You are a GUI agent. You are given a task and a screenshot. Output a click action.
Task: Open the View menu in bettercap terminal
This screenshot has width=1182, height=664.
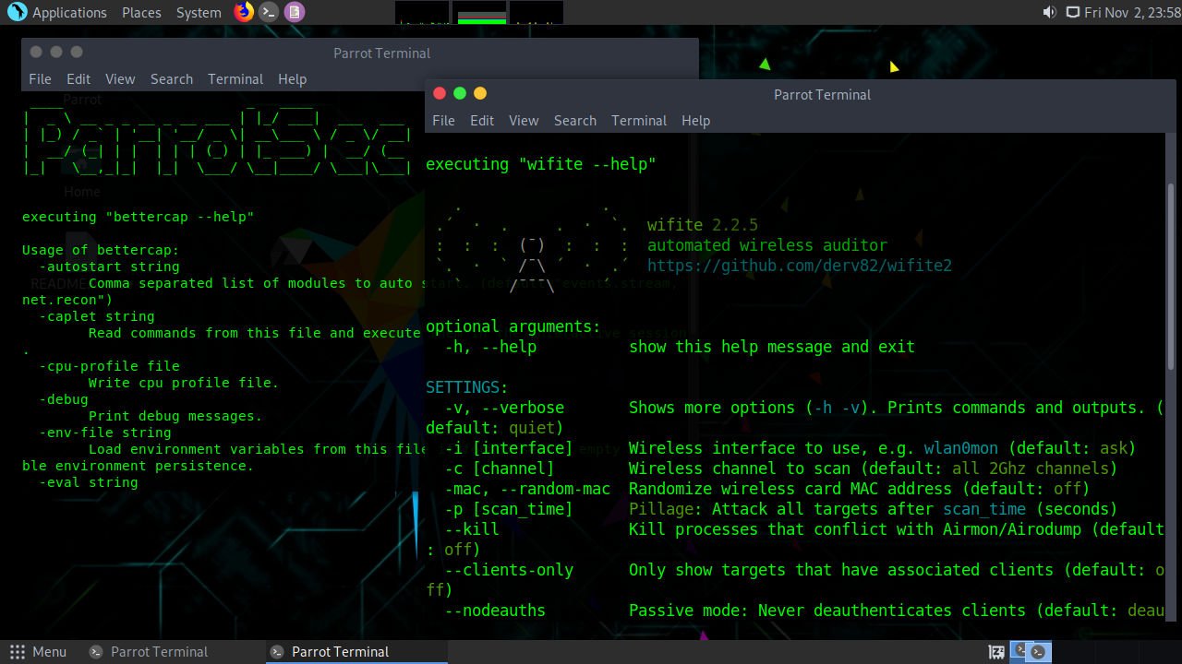click(x=120, y=79)
